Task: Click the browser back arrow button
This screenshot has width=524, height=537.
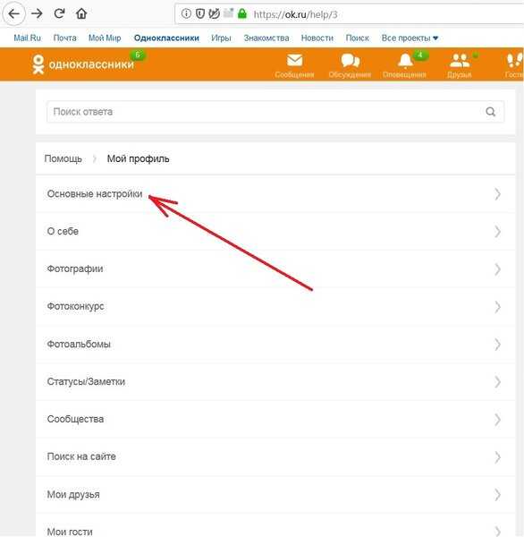Action: pos(13,13)
